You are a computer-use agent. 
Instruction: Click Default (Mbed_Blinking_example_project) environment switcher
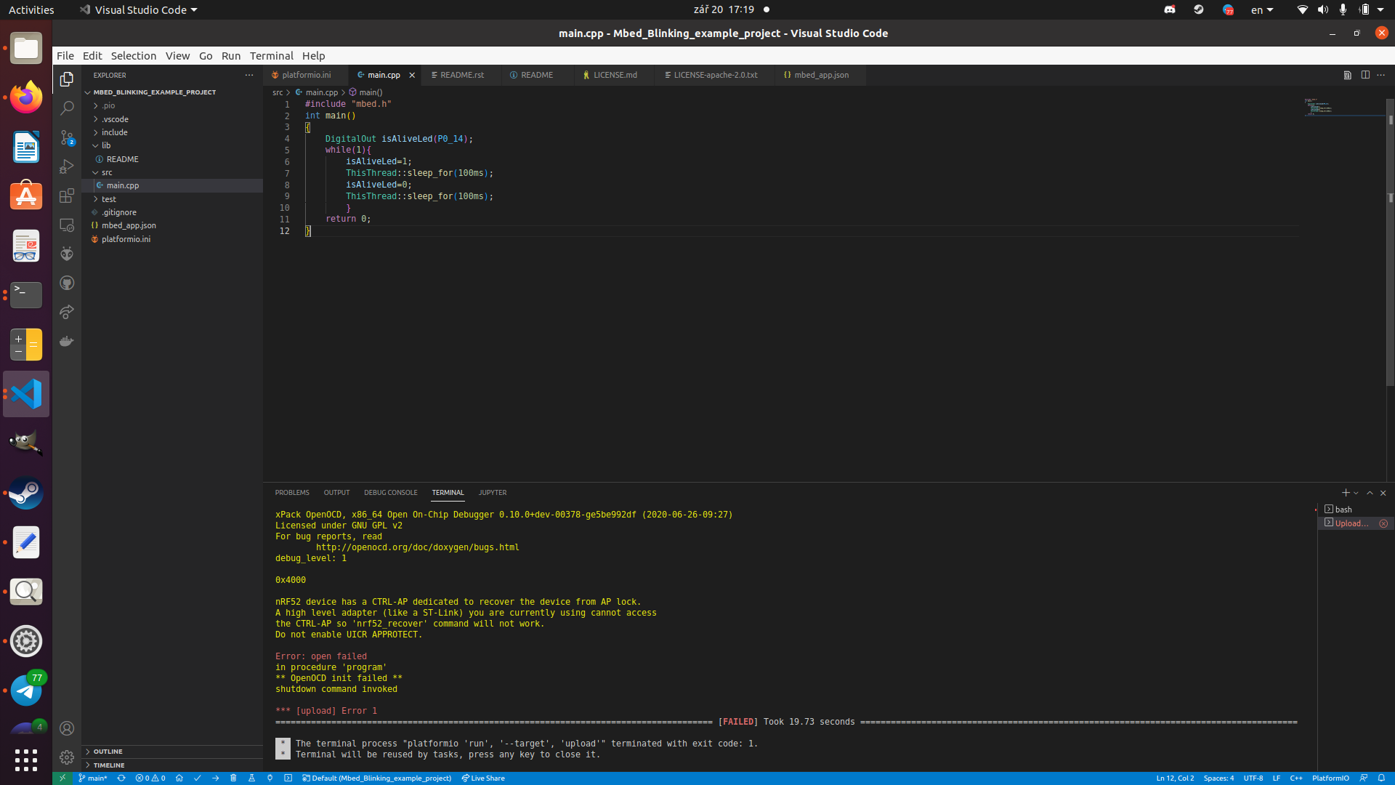click(x=377, y=778)
